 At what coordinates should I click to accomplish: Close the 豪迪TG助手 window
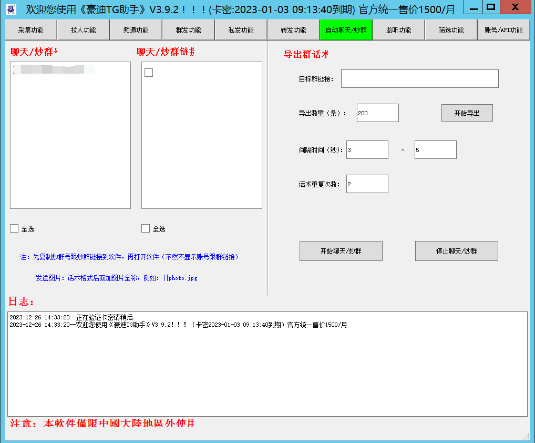coord(515,7)
